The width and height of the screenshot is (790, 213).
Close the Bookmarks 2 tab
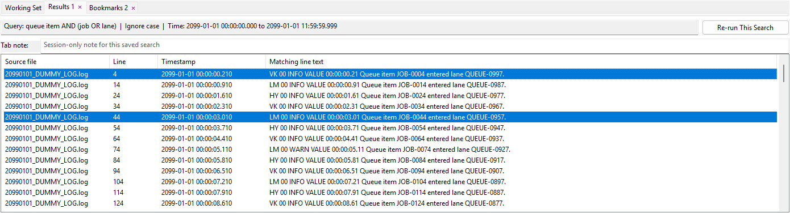pos(133,8)
